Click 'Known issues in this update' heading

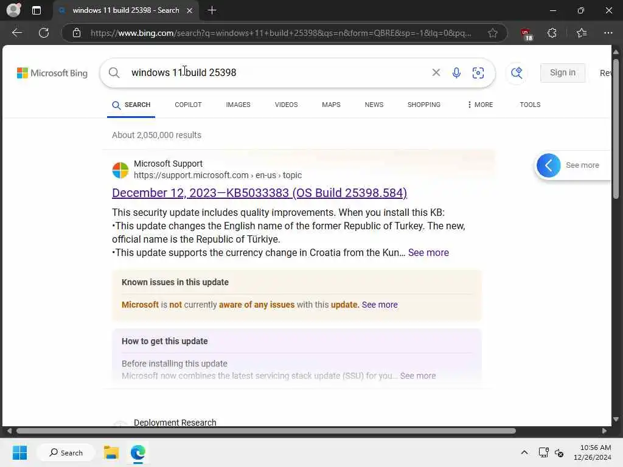pos(175,282)
